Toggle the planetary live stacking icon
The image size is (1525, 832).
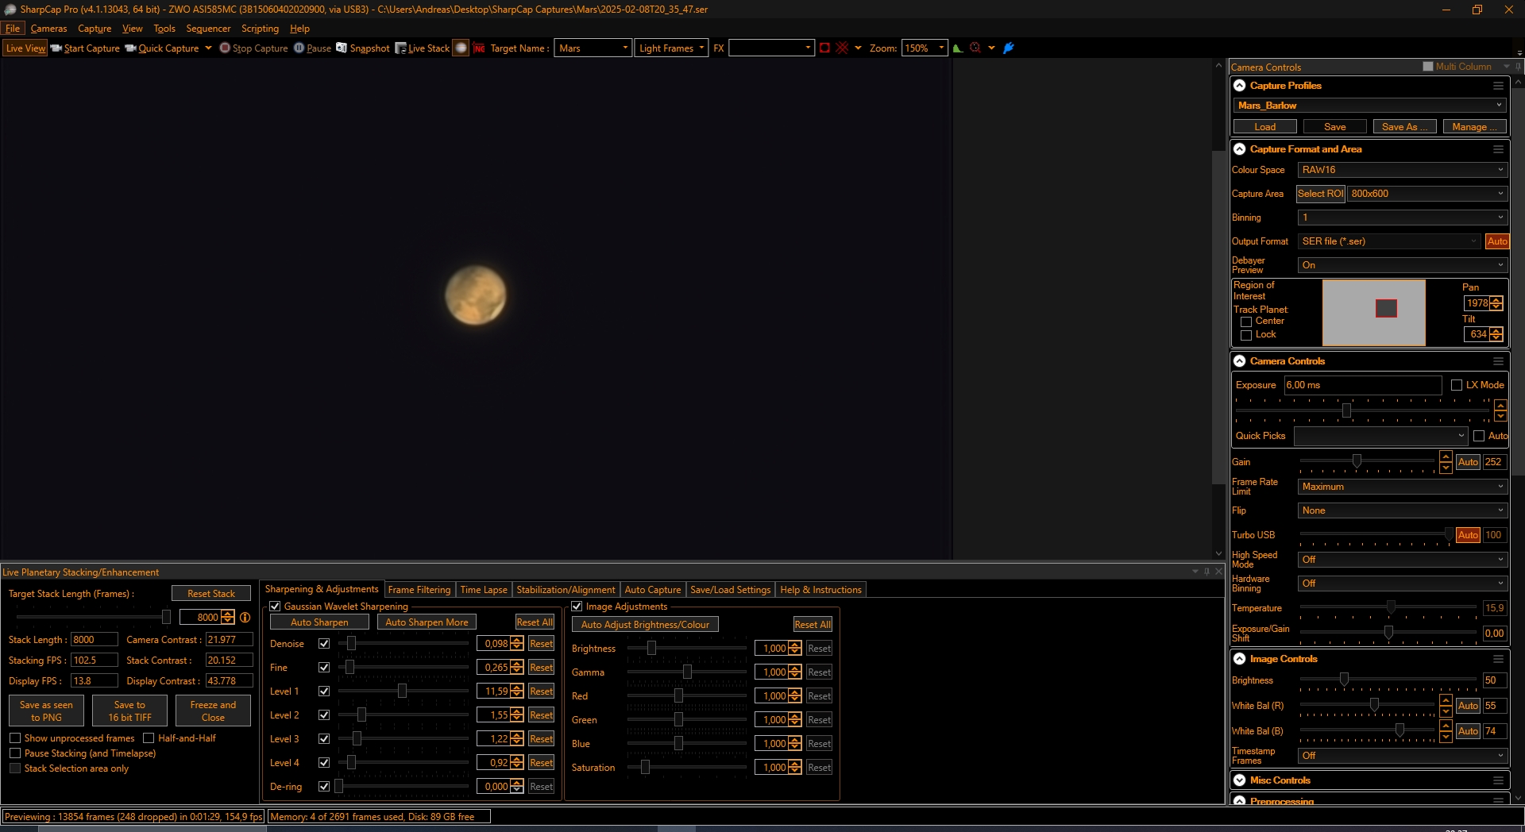(x=461, y=48)
